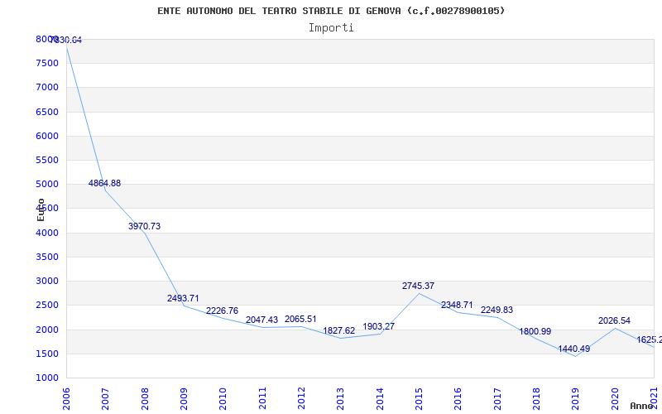Image resolution: width=662 pixels, height=414 pixels.
Task: Click the 4864.88 data point label
Action: pyautogui.click(x=104, y=183)
